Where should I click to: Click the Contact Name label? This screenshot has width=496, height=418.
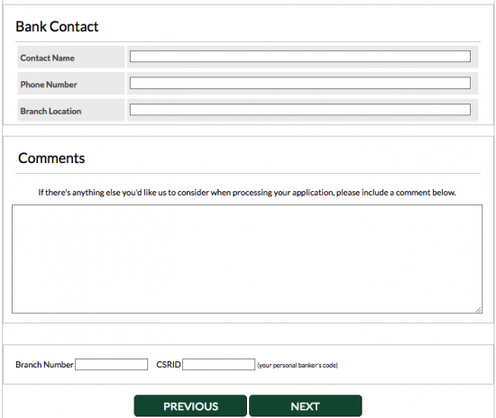(x=48, y=58)
